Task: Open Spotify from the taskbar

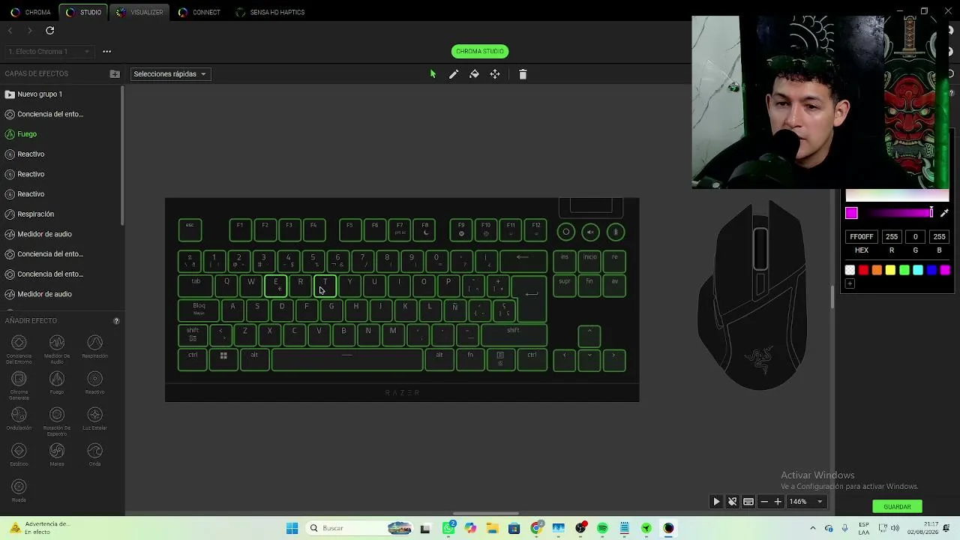Action: tap(602, 528)
